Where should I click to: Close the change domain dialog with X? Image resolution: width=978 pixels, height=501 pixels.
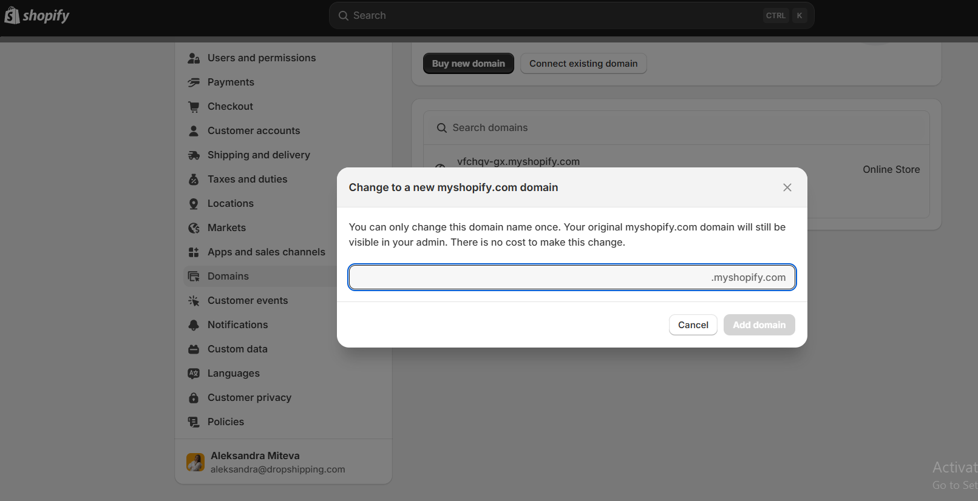[787, 187]
